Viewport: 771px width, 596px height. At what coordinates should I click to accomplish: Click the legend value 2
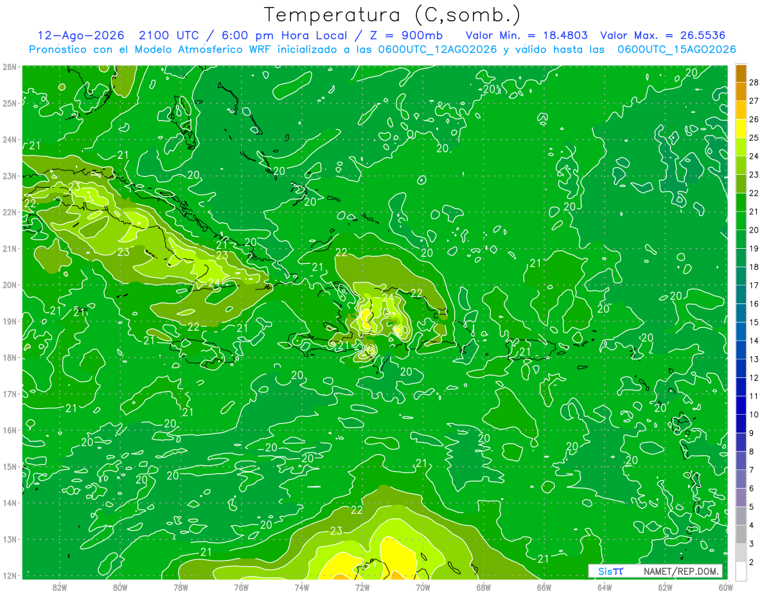coord(752,562)
